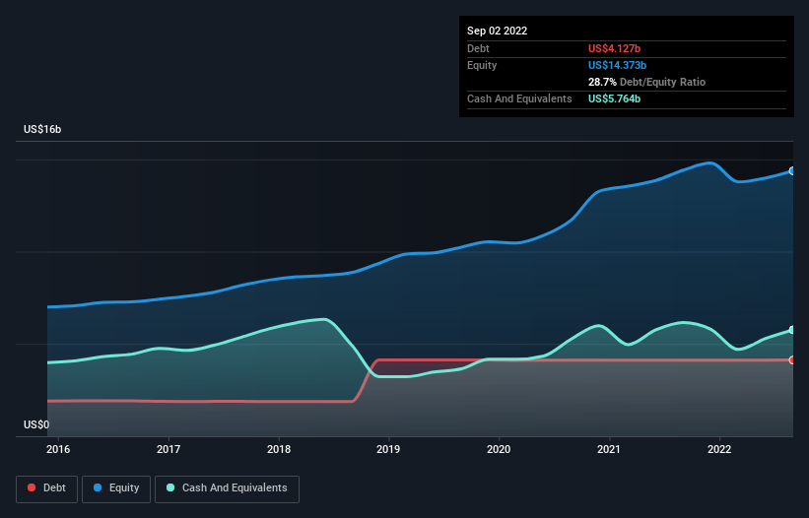The width and height of the screenshot is (809, 518).
Task: Click the US$16b y-axis label
Action: point(42,129)
